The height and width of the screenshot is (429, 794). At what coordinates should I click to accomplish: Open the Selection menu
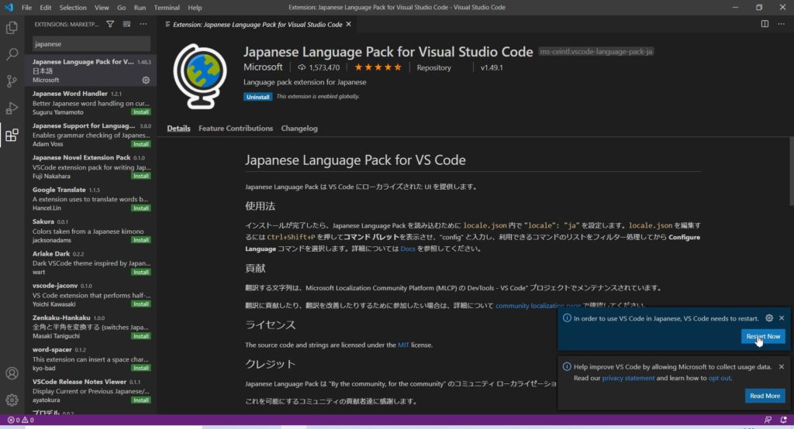[x=73, y=7]
